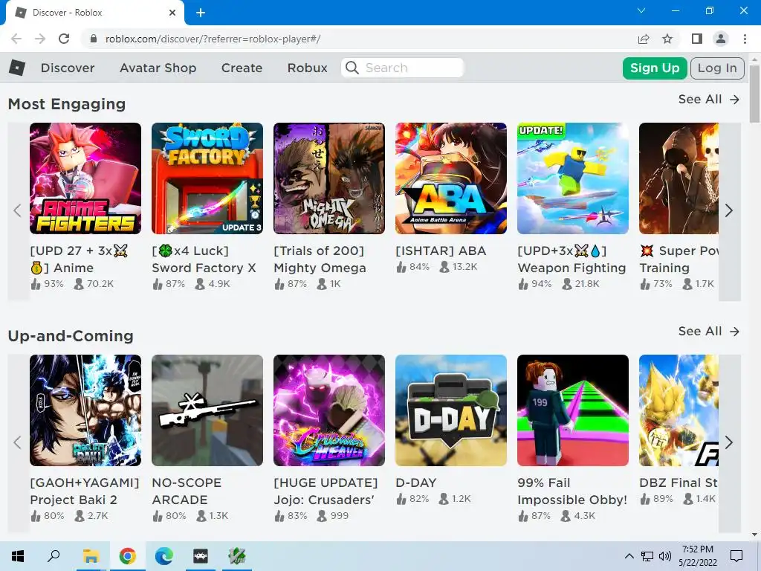The image size is (761, 571).
Task: Reload the page with the refresh icon
Action: pos(64,39)
